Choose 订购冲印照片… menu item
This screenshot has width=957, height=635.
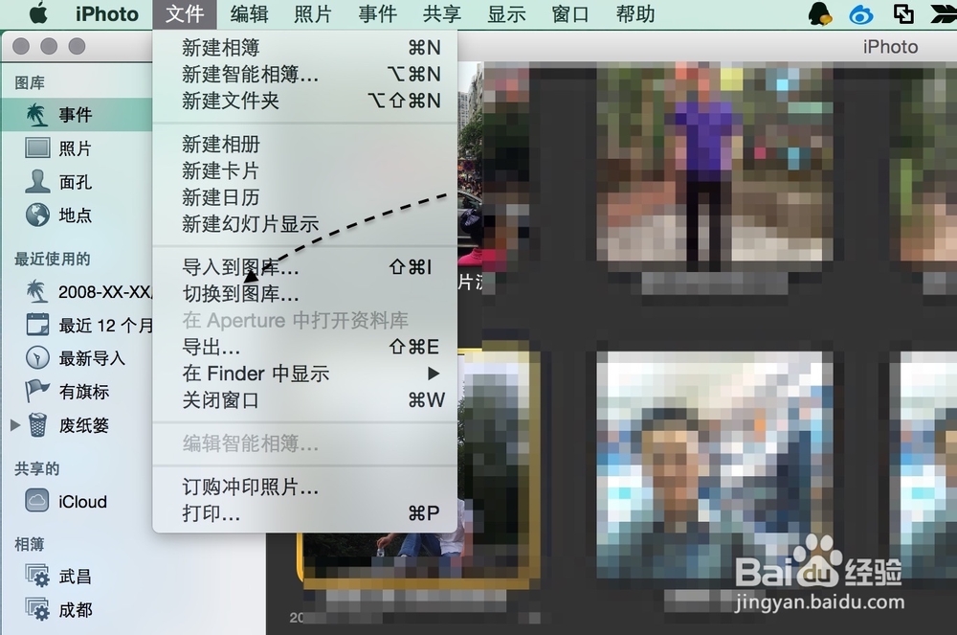(304, 488)
